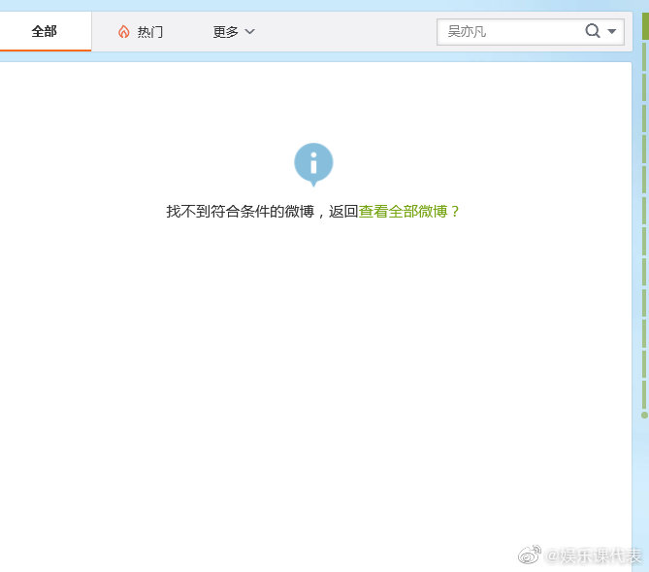Open the search options dropdown arrow
Screen dimensions: 649x572
612,31
